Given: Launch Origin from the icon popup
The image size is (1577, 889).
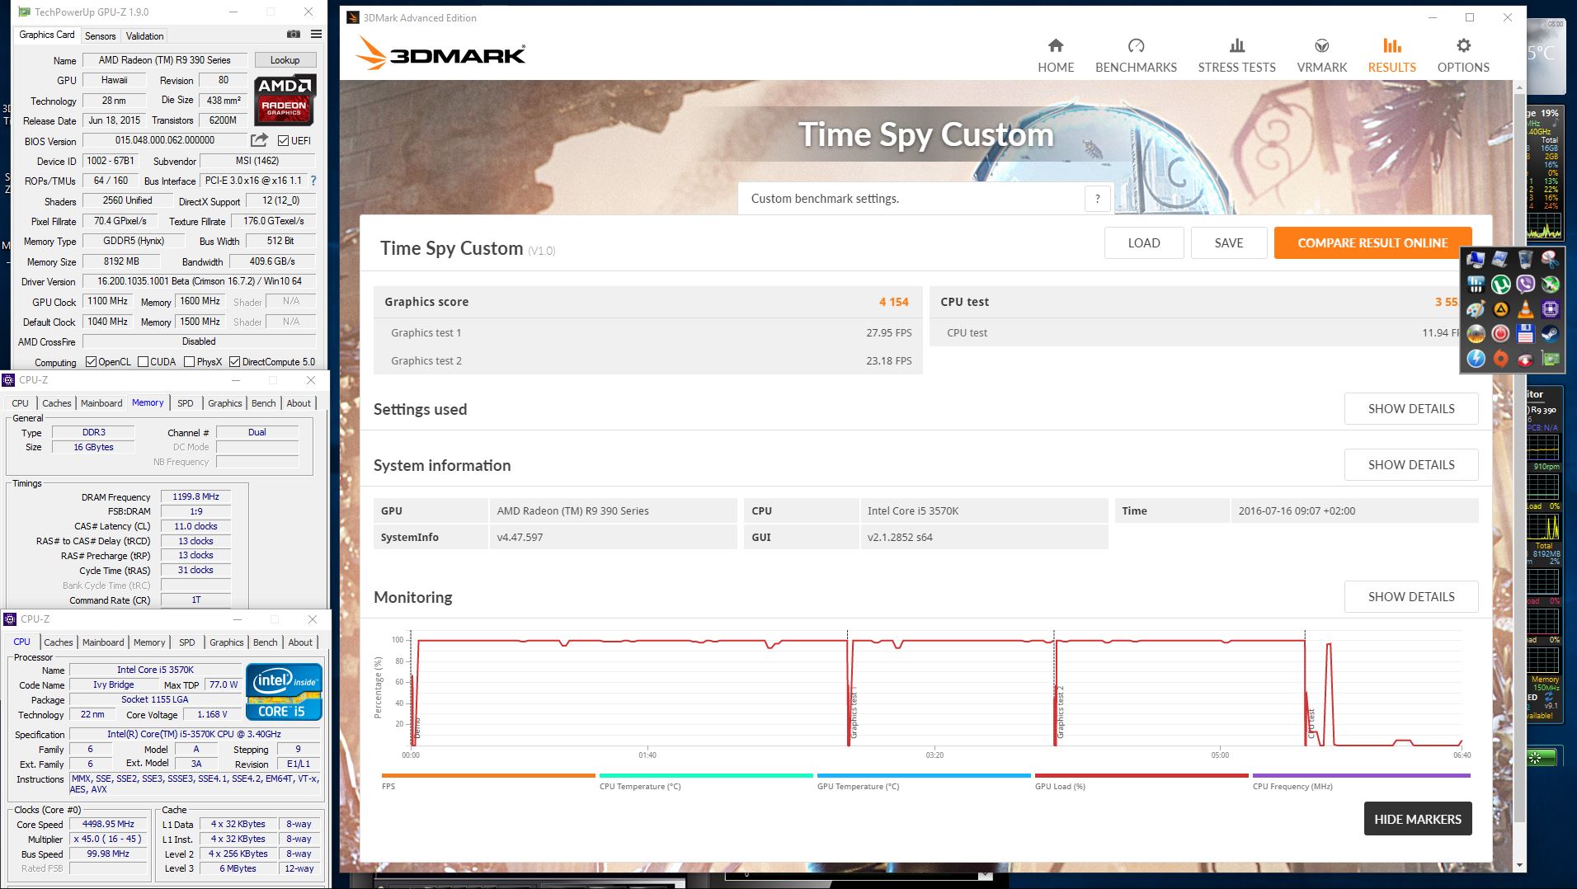Looking at the screenshot, I should pos(1500,359).
